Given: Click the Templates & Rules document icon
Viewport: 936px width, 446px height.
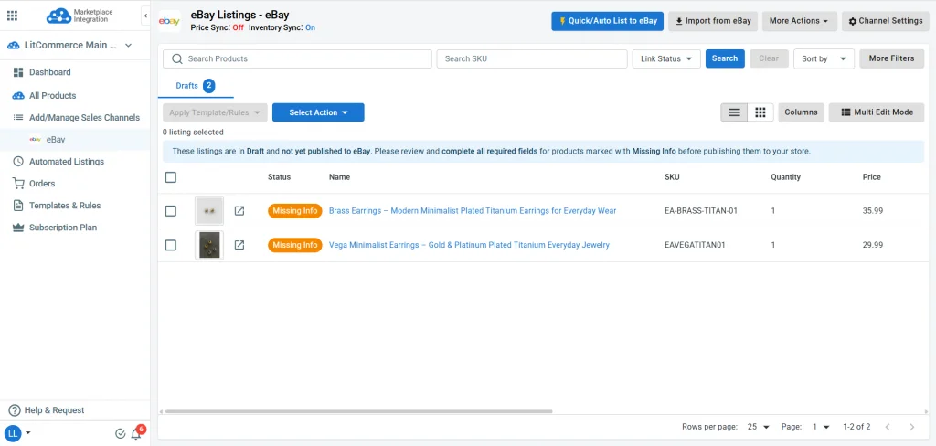Looking at the screenshot, I should click(x=18, y=206).
